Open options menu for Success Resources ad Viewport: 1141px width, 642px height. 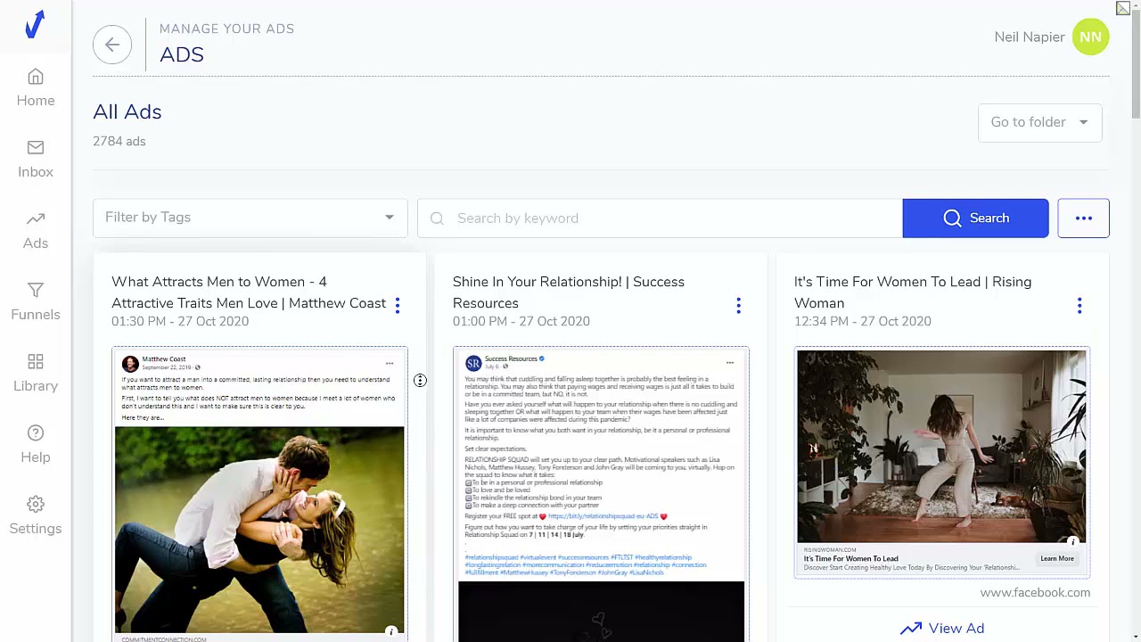pos(738,306)
